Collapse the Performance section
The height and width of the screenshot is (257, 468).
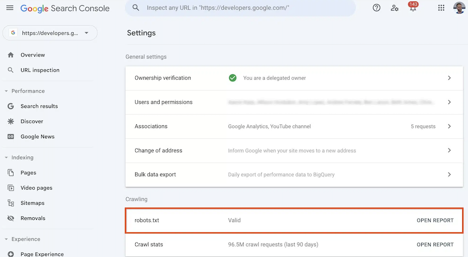tap(7, 91)
